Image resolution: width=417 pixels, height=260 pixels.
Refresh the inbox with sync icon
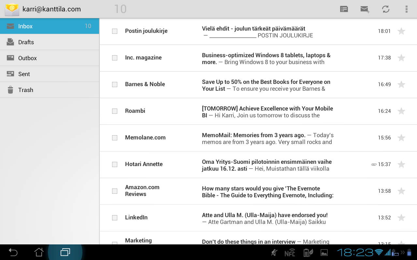pyautogui.click(x=386, y=9)
